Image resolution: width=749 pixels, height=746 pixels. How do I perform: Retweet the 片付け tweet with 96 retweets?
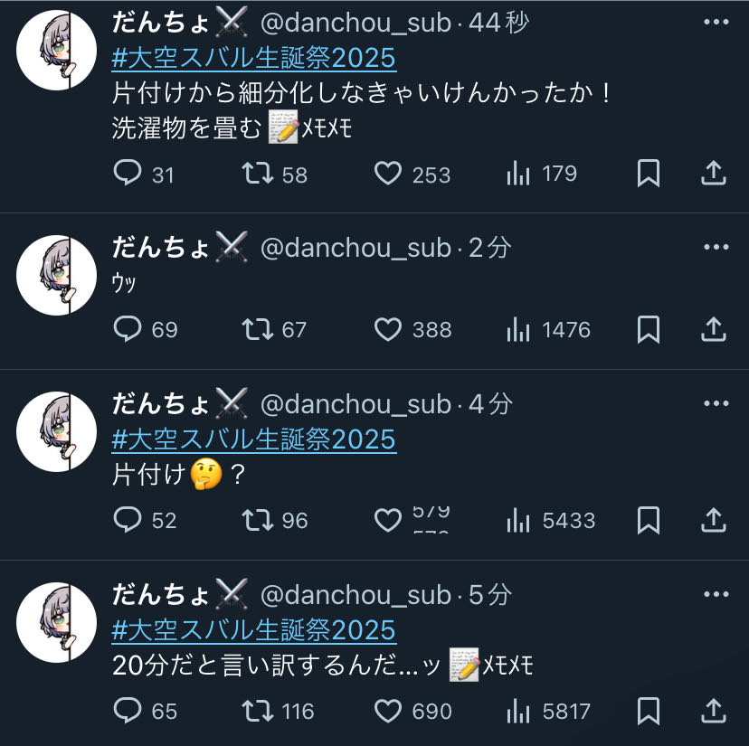tap(258, 520)
